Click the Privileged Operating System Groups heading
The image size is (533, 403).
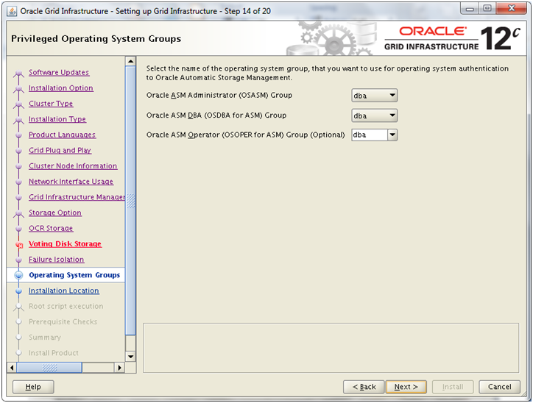[96, 39]
